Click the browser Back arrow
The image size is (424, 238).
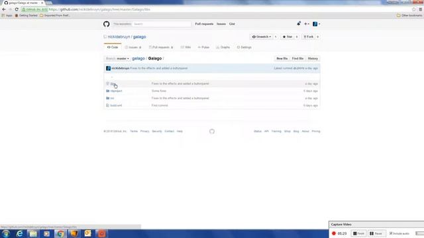coord(4,9)
